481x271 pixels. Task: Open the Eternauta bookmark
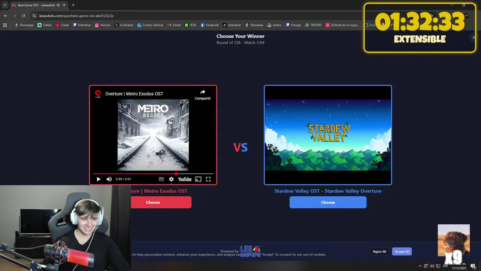click(x=254, y=25)
